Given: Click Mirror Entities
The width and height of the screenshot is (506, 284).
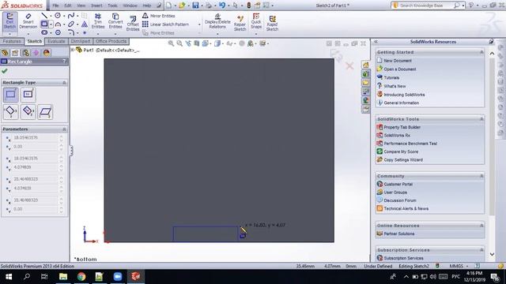Looking at the screenshot, I should 159,16.
